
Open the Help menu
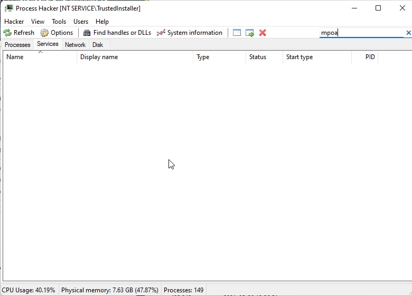(102, 22)
